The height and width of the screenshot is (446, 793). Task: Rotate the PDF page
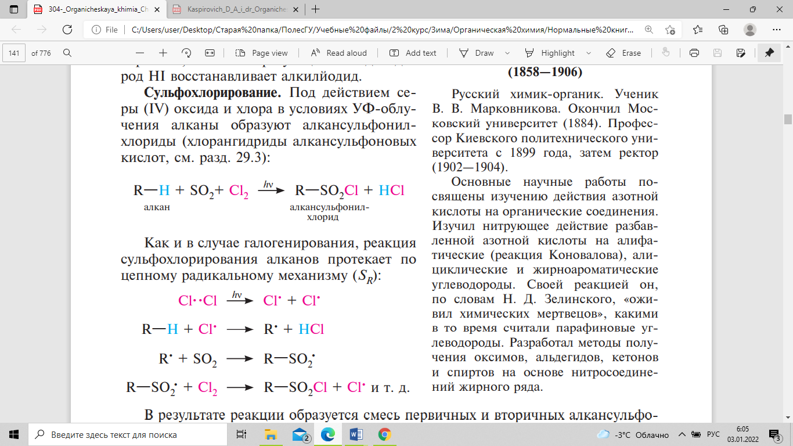186,53
